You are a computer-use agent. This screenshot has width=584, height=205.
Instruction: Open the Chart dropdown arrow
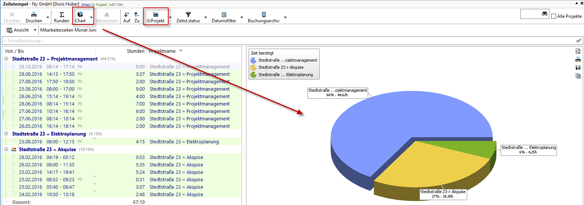point(91,17)
